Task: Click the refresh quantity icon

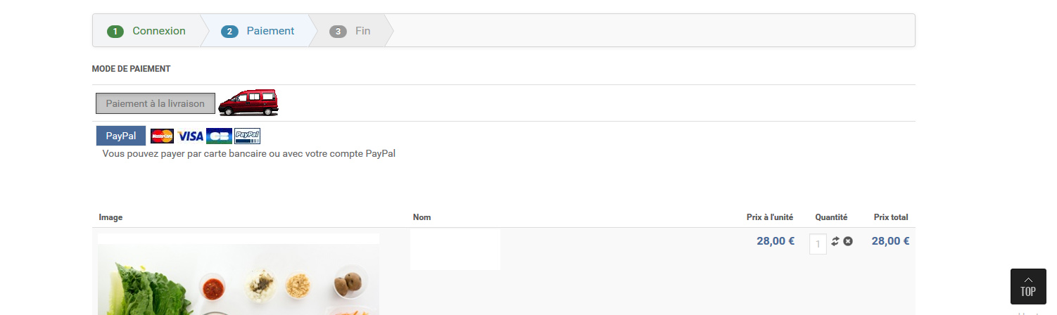Action: tap(835, 241)
